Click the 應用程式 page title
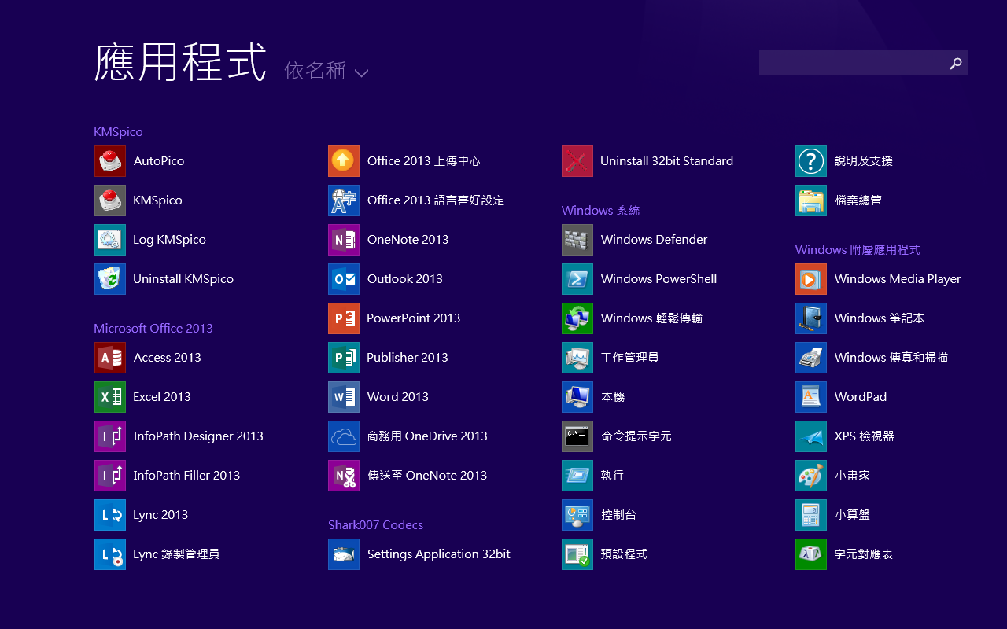Screen dimensions: 1007x629 (x=180, y=63)
